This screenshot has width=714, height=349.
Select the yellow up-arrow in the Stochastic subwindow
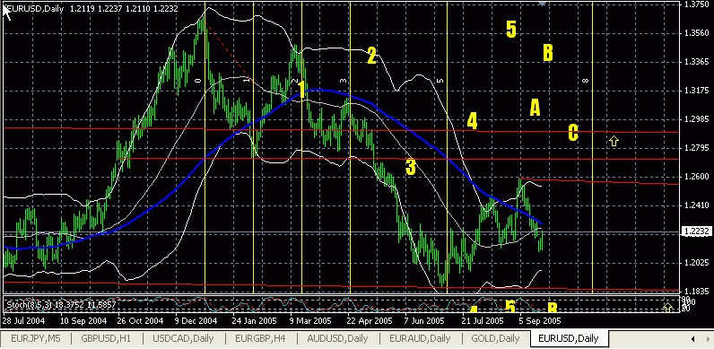click(x=667, y=308)
